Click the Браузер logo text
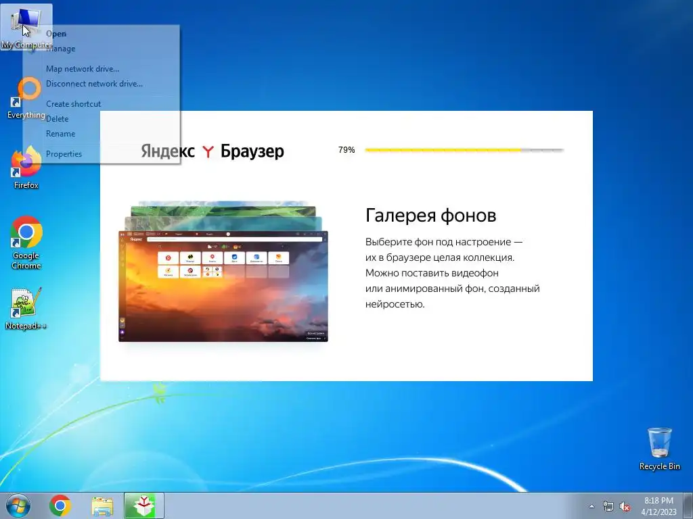 pyautogui.click(x=252, y=151)
